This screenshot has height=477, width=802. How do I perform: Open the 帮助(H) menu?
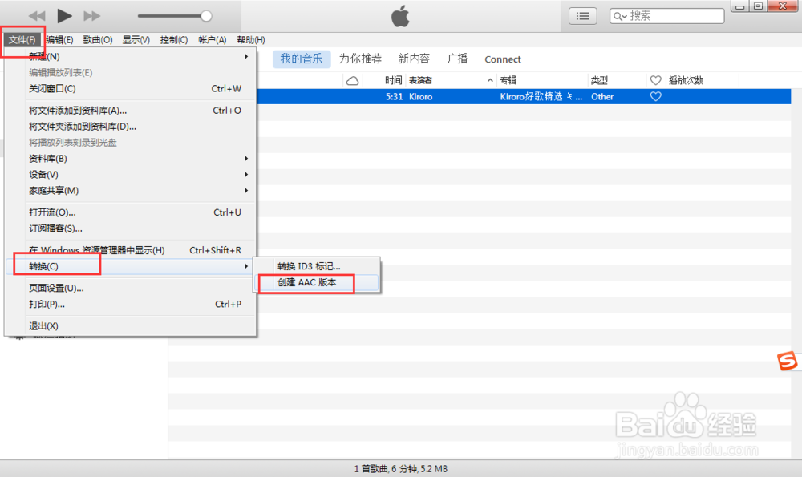(250, 40)
